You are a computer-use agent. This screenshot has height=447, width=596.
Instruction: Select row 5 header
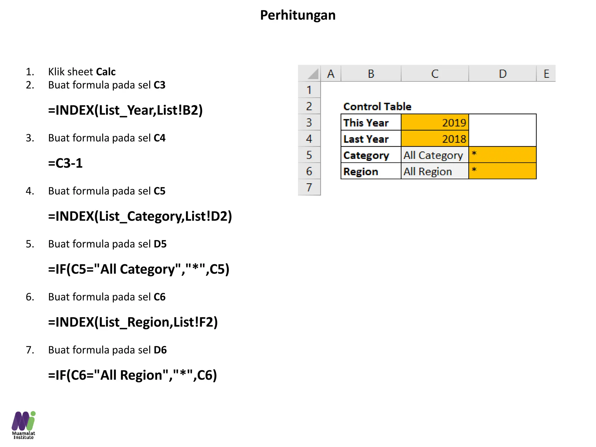309,155
